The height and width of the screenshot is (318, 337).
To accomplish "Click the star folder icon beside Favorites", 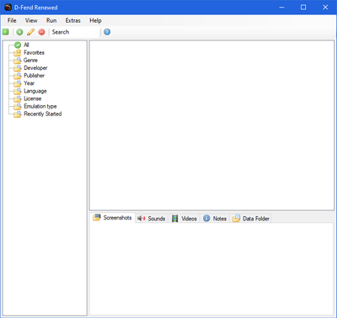I will click(18, 52).
